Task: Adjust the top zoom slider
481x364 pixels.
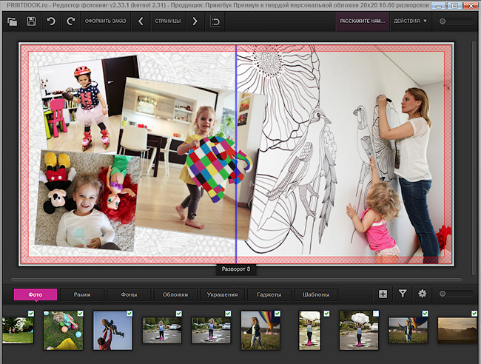Action: pyautogui.click(x=444, y=21)
